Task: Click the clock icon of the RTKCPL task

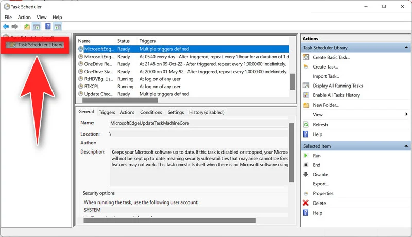Action: pos(81,87)
